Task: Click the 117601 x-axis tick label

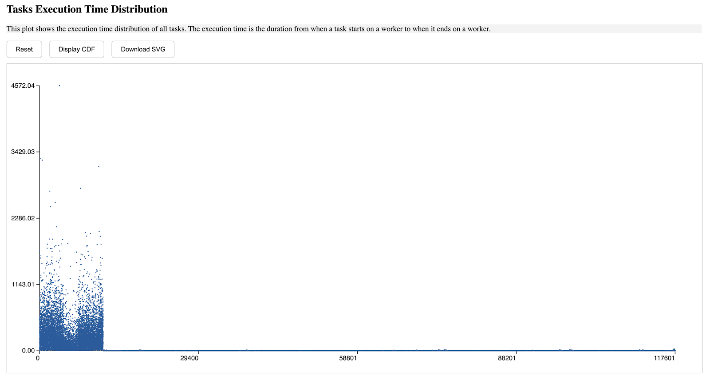Action: click(664, 358)
